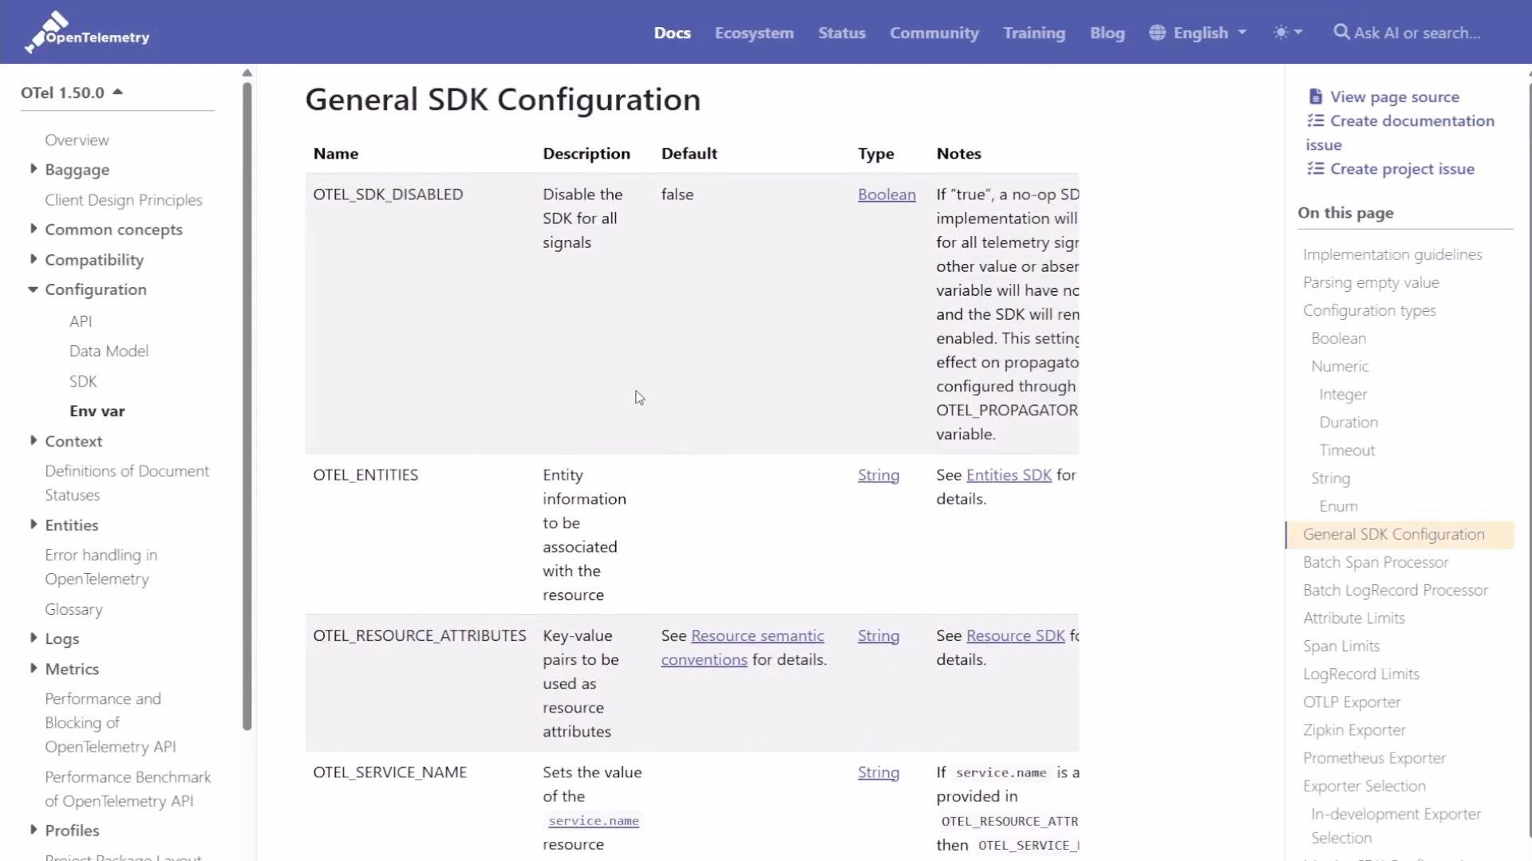Jump to Attribute Limits section
This screenshot has height=861, width=1532.
(1354, 618)
